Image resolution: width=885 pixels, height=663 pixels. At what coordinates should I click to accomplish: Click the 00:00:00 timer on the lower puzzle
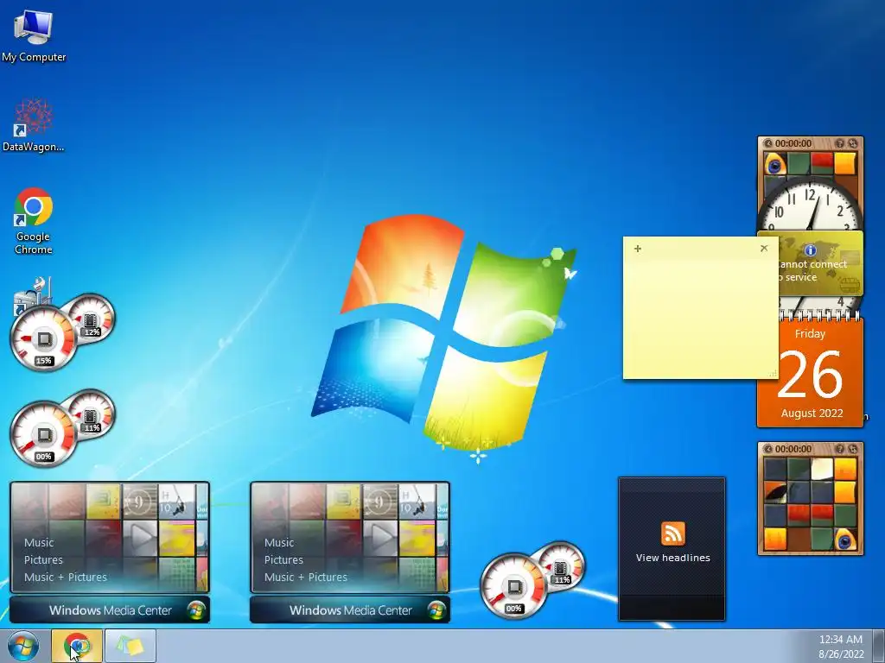click(793, 449)
